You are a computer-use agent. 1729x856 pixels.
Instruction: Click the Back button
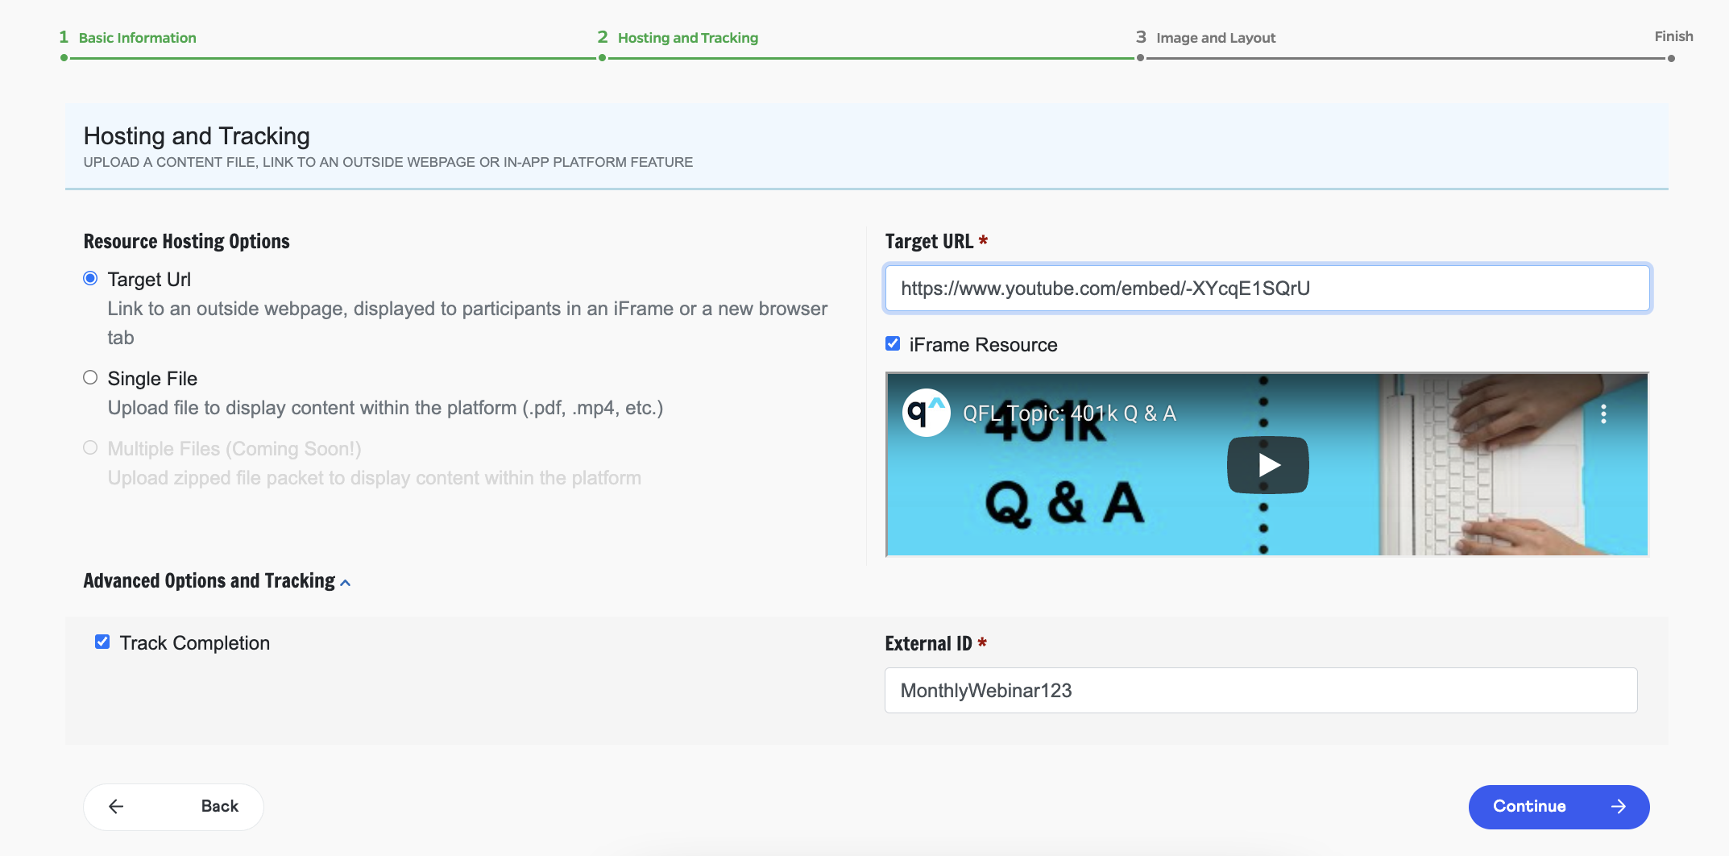(173, 806)
